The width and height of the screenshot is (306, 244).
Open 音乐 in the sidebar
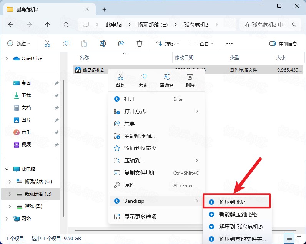point(22,132)
